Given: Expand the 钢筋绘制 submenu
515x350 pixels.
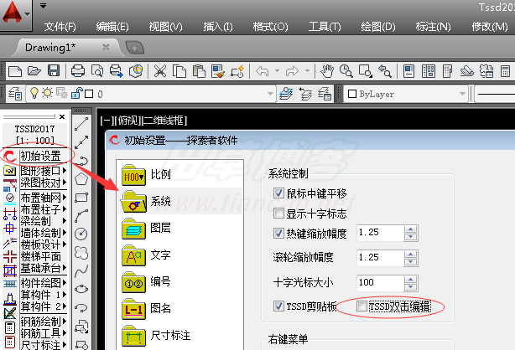Looking at the screenshot, I should pos(65,321).
